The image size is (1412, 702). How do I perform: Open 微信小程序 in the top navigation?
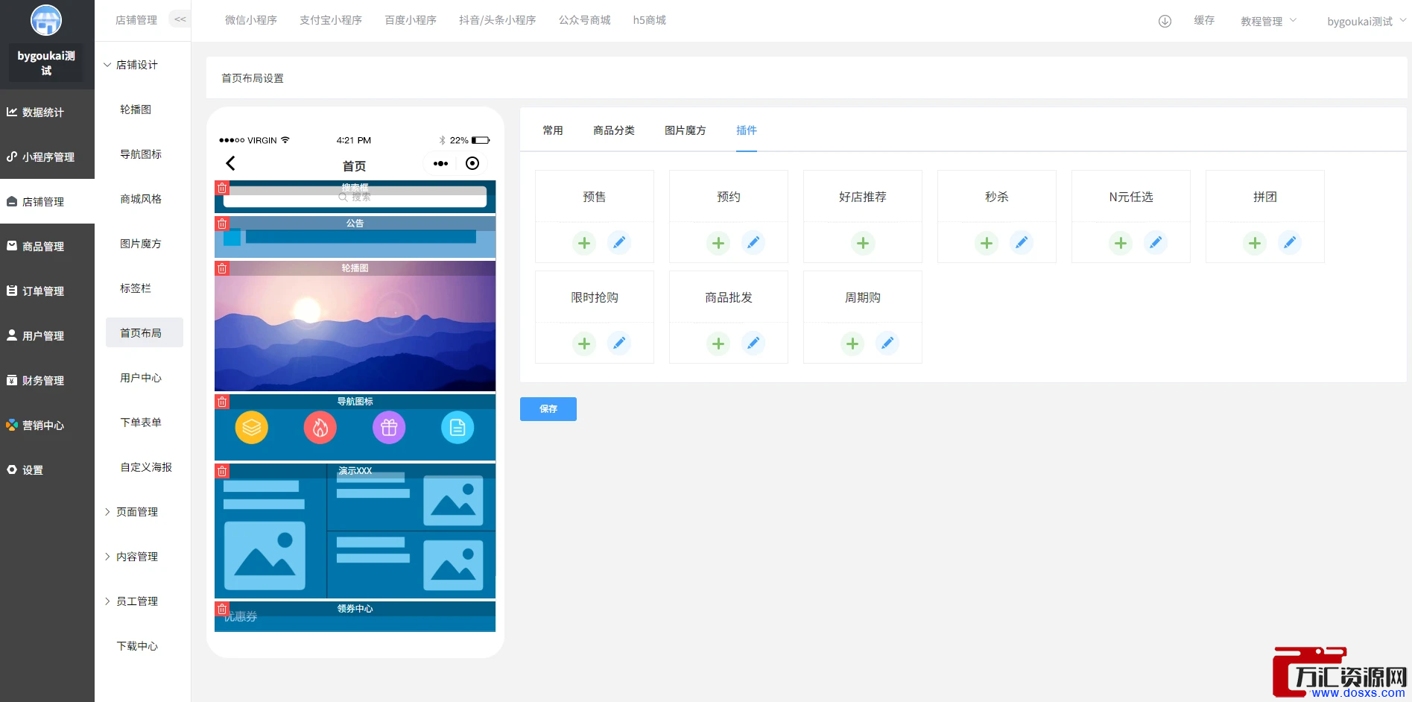tap(251, 20)
